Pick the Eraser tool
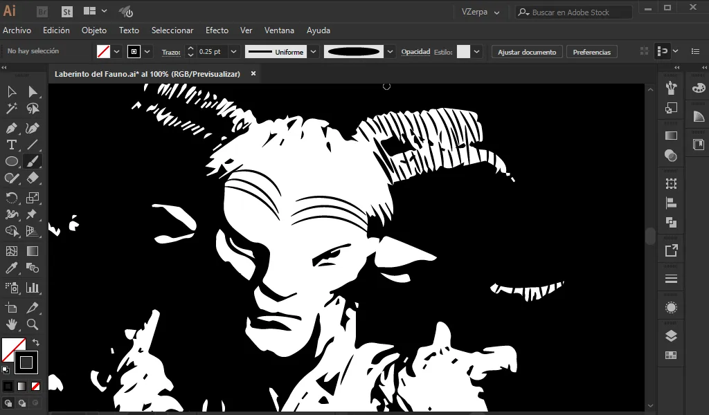The image size is (709, 415). click(x=33, y=178)
